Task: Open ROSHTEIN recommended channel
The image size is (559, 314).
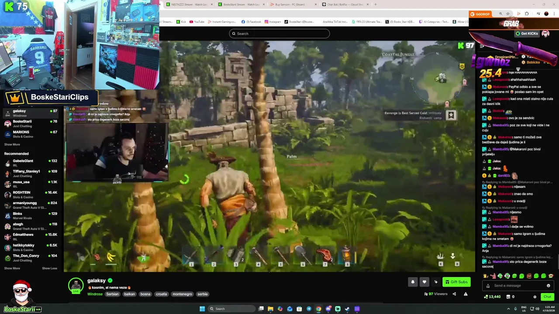Action: 31,195
